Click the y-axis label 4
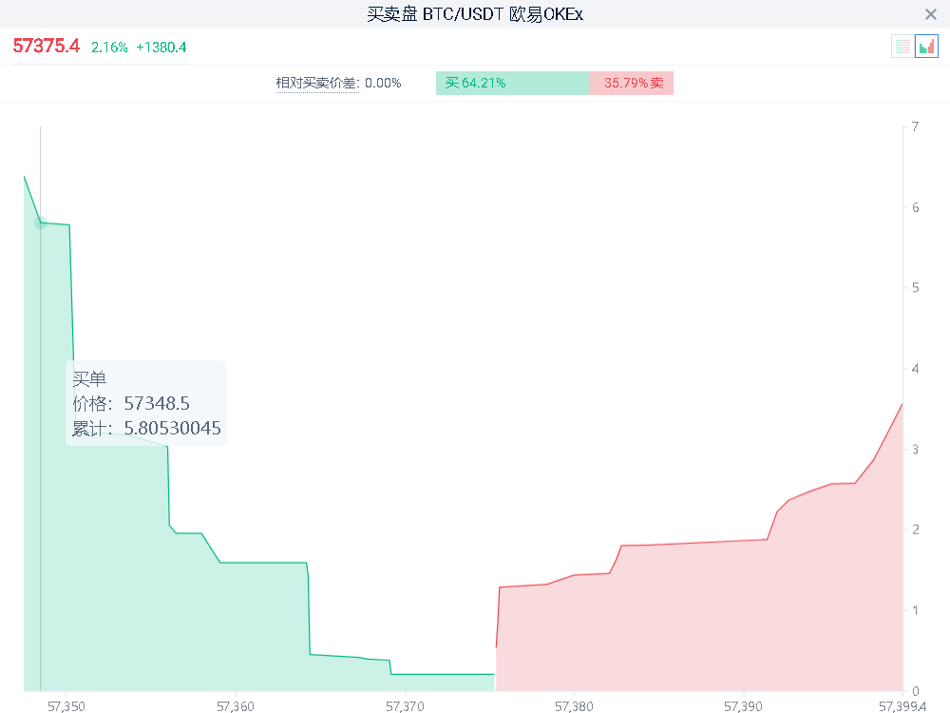 click(915, 368)
